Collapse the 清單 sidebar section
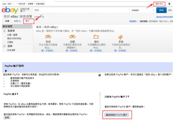The height and width of the screenshot is (124, 177). (4, 46)
